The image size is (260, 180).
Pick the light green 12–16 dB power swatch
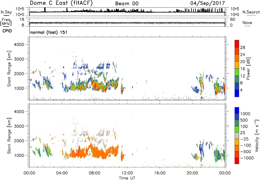[237, 72]
